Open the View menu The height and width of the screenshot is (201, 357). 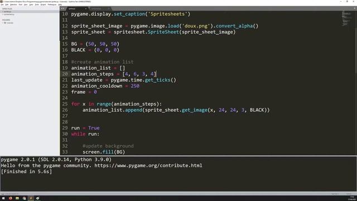click(x=26, y=4)
